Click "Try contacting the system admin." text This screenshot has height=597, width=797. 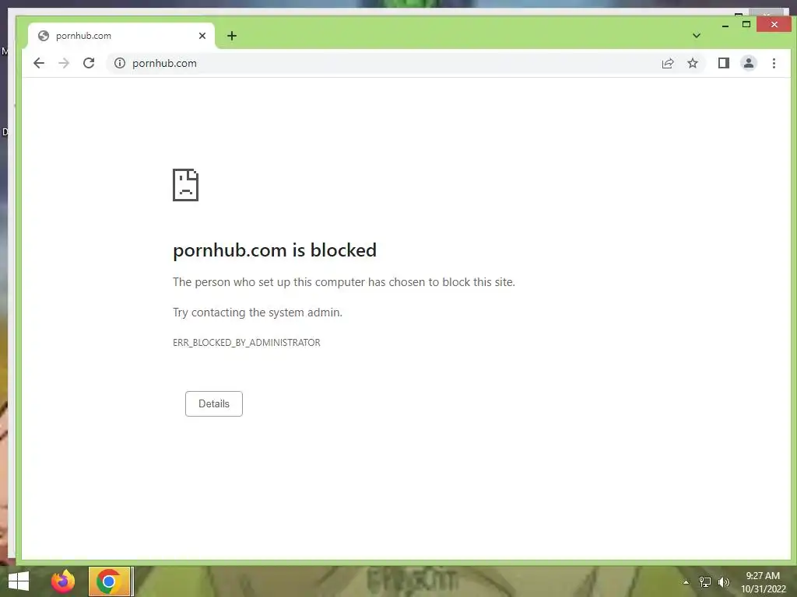257,312
